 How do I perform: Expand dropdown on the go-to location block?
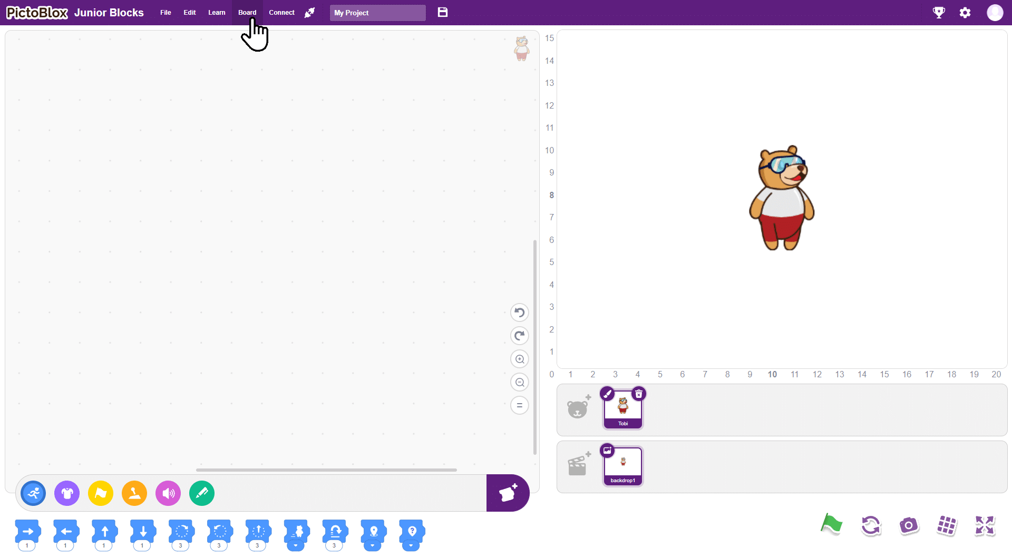point(373,546)
